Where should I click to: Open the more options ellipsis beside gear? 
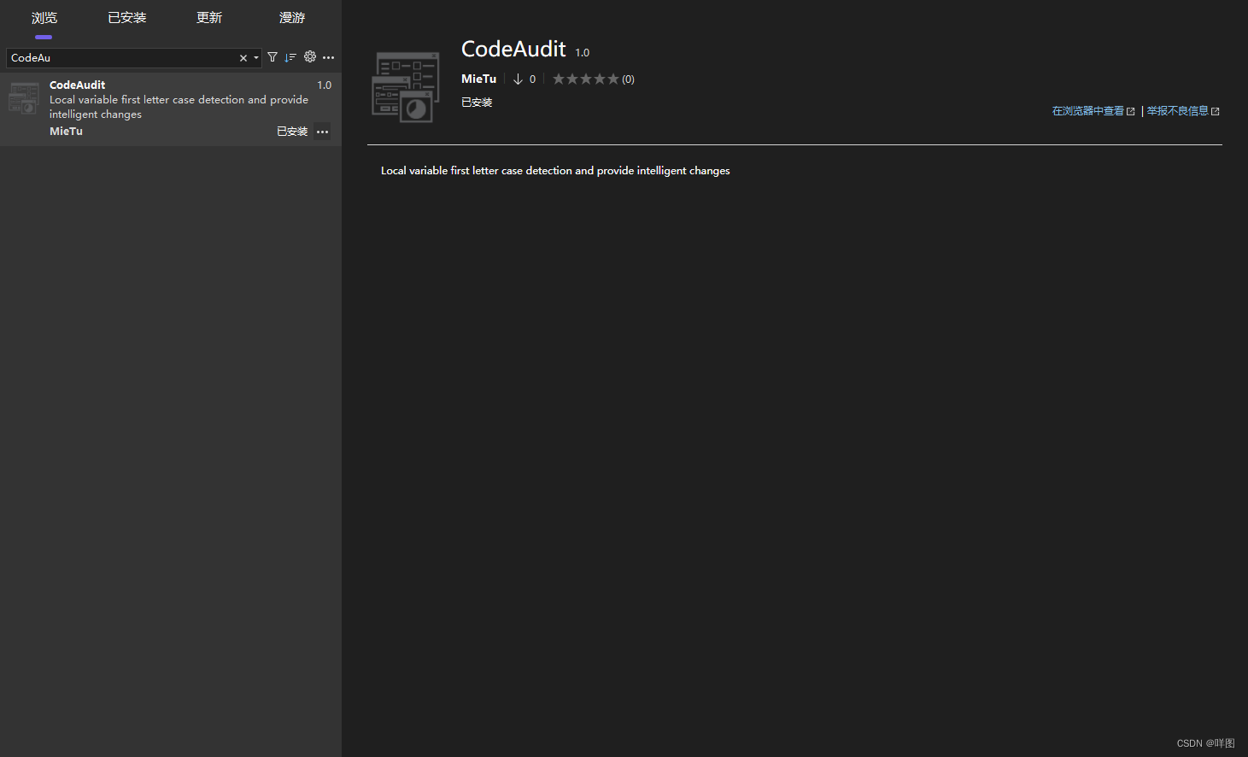coord(329,57)
